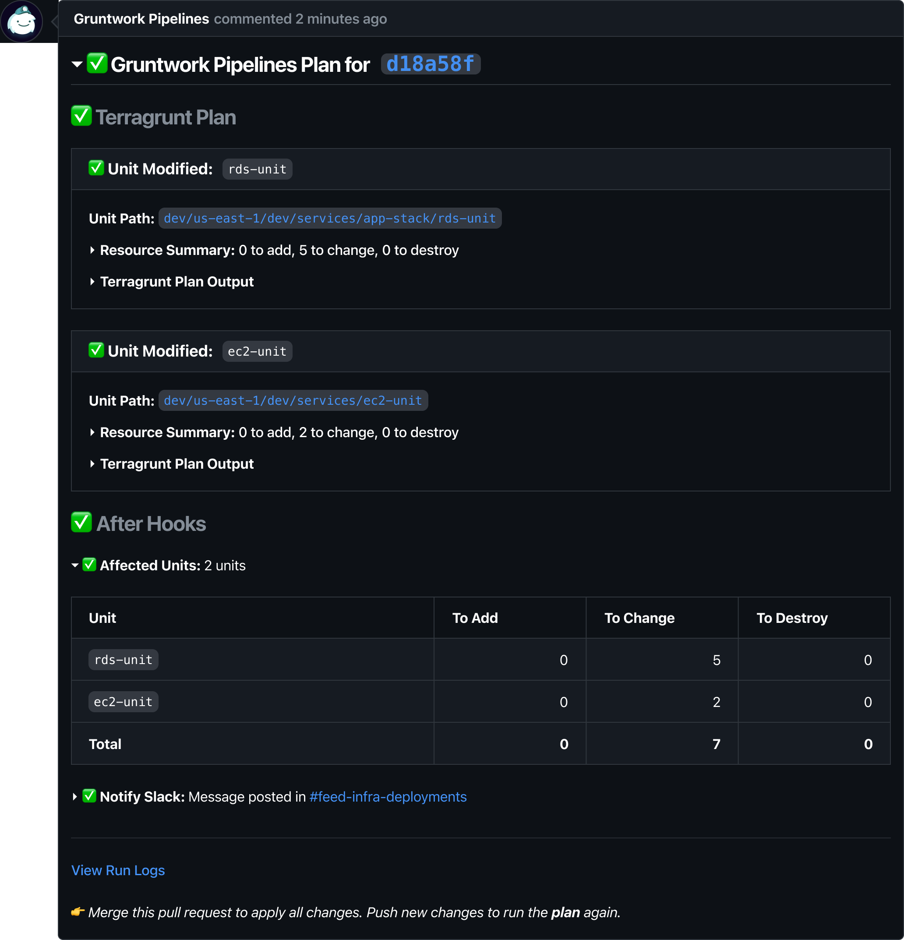This screenshot has width=904, height=940.
Task: Click the green check beside Terragrunt Plan
Action: tap(81, 116)
